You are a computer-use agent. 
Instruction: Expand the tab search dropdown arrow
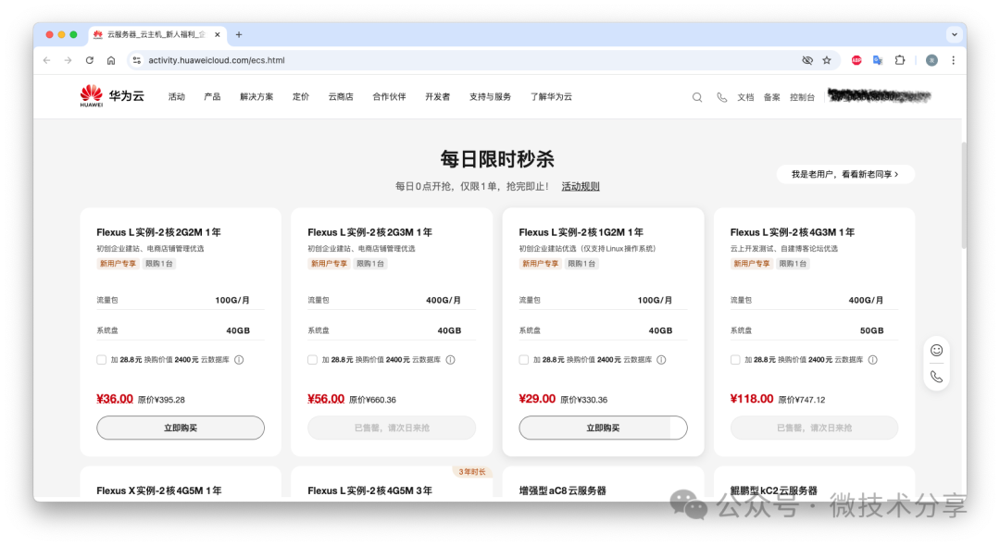point(954,34)
